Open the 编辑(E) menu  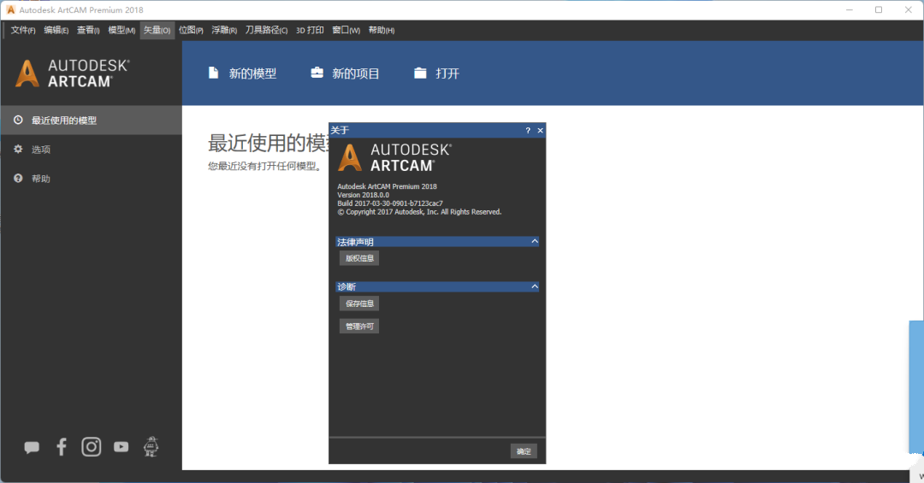click(x=56, y=30)
